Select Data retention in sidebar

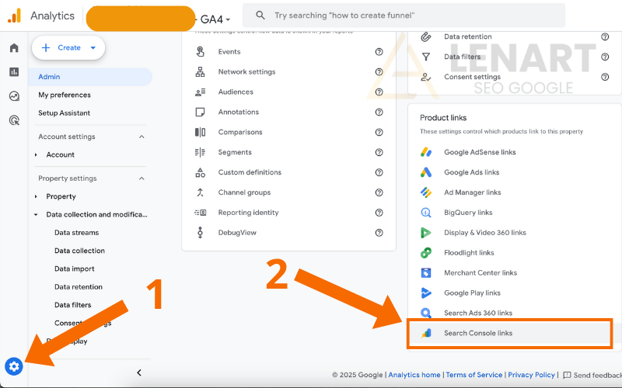79,287
